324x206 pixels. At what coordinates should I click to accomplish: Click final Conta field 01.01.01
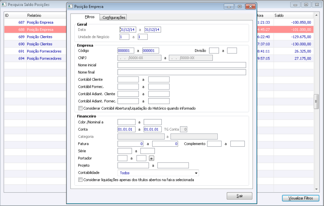point(152,129)
